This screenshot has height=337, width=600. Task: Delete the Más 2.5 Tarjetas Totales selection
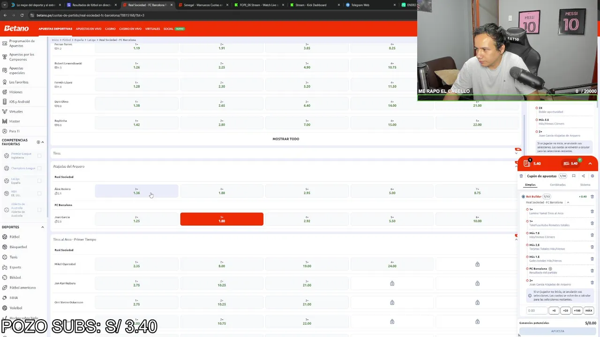[592, 247]
